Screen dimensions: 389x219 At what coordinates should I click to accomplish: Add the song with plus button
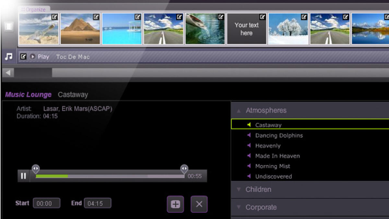[x=175, y=204]
